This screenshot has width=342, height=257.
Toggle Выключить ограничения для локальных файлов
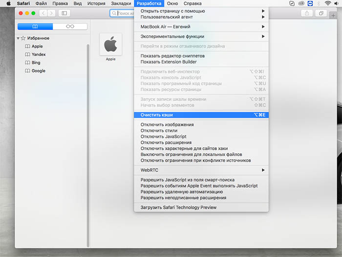click(201, 155)
